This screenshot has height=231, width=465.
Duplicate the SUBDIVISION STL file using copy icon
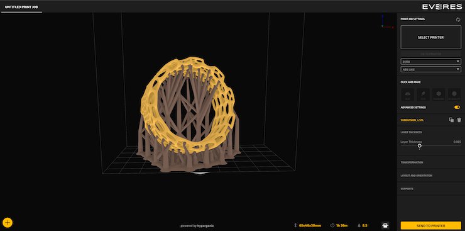[451, 120]
